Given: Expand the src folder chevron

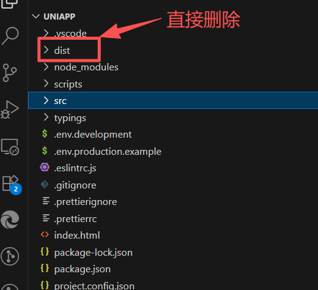Looking at the screenshot, I should [46, 100].
